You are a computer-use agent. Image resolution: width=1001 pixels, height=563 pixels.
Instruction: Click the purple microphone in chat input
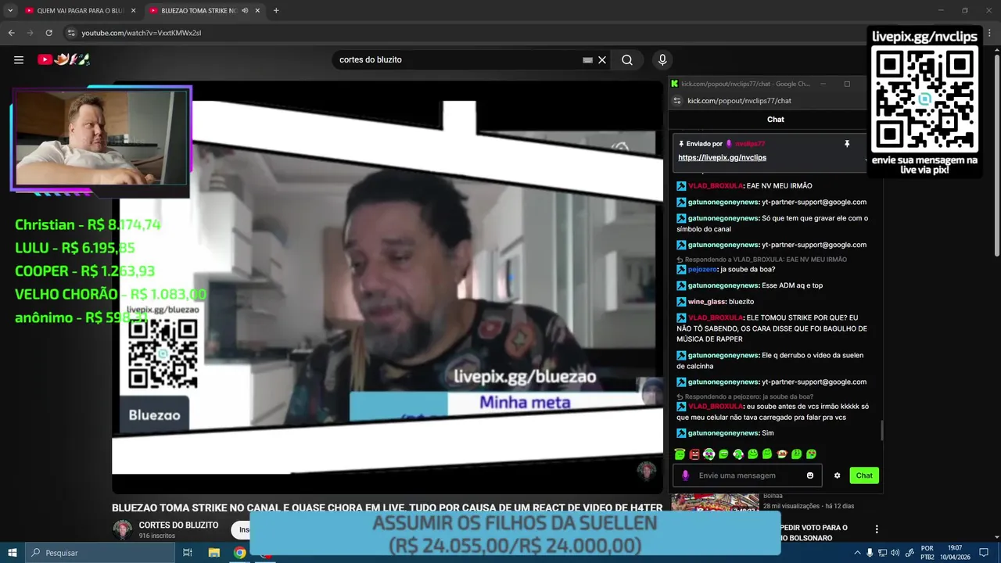coord(686,475)
